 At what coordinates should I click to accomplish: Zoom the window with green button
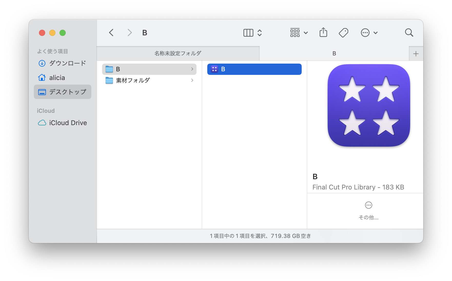63,33
